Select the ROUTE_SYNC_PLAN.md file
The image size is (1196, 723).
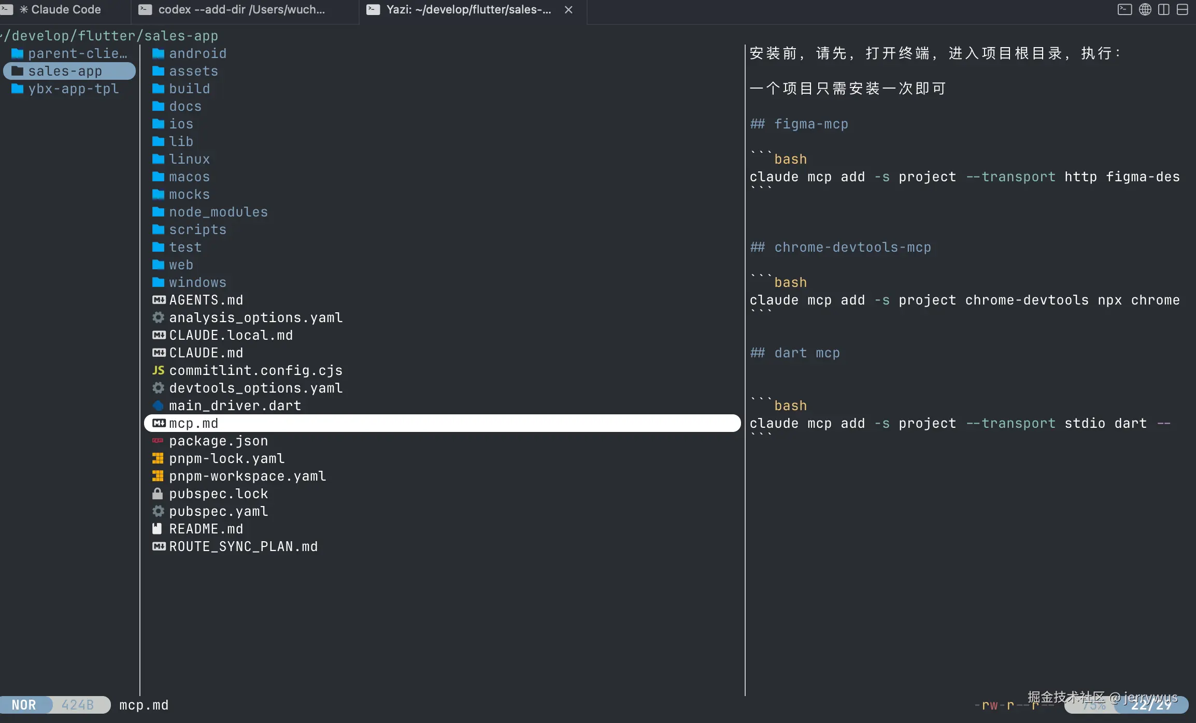(243, 546)
